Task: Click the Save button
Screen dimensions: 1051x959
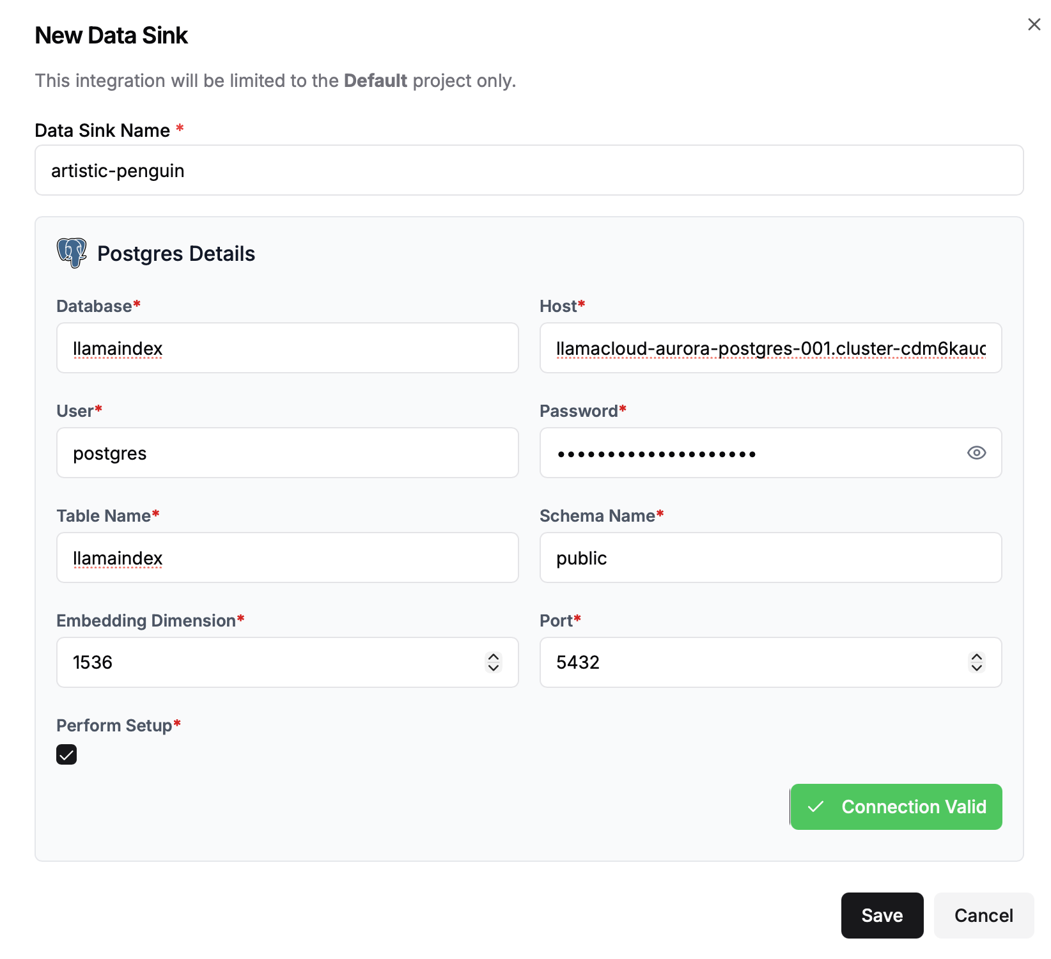Action: tap(882, 916)
